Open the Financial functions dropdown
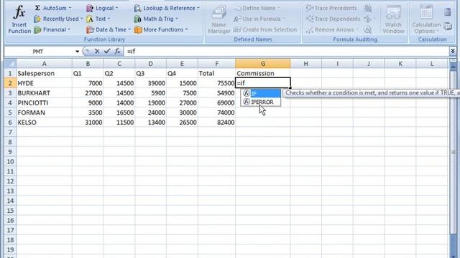The width and height of the screenshot is (460, 258). point(52,29)
